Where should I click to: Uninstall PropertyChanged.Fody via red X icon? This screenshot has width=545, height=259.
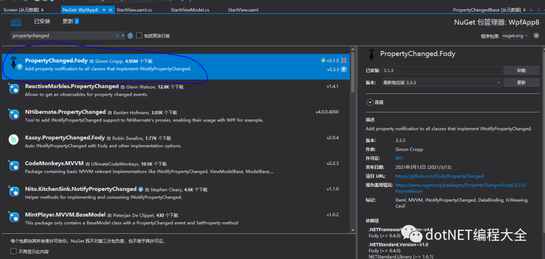344,60
